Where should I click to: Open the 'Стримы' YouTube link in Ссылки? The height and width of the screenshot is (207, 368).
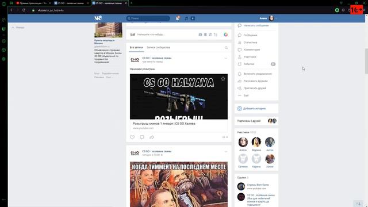point(258,185)
